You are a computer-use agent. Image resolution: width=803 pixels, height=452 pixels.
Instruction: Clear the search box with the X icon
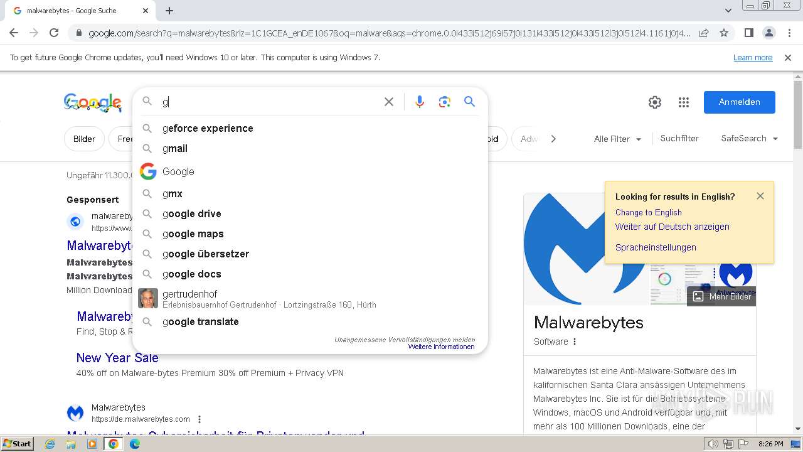(389, 102)
